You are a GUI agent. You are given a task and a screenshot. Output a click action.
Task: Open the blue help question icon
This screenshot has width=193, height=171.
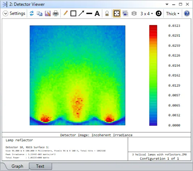pos(187,13)
